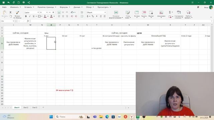Click the Вход sign-in button

tap(206, 7)
